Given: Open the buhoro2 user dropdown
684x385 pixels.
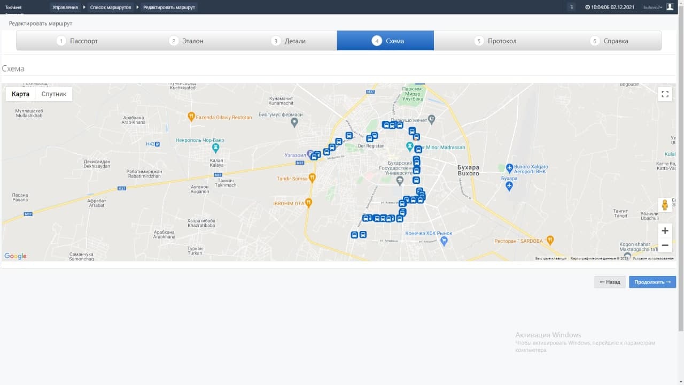Looking at the screenshot, I should (652, 7).
